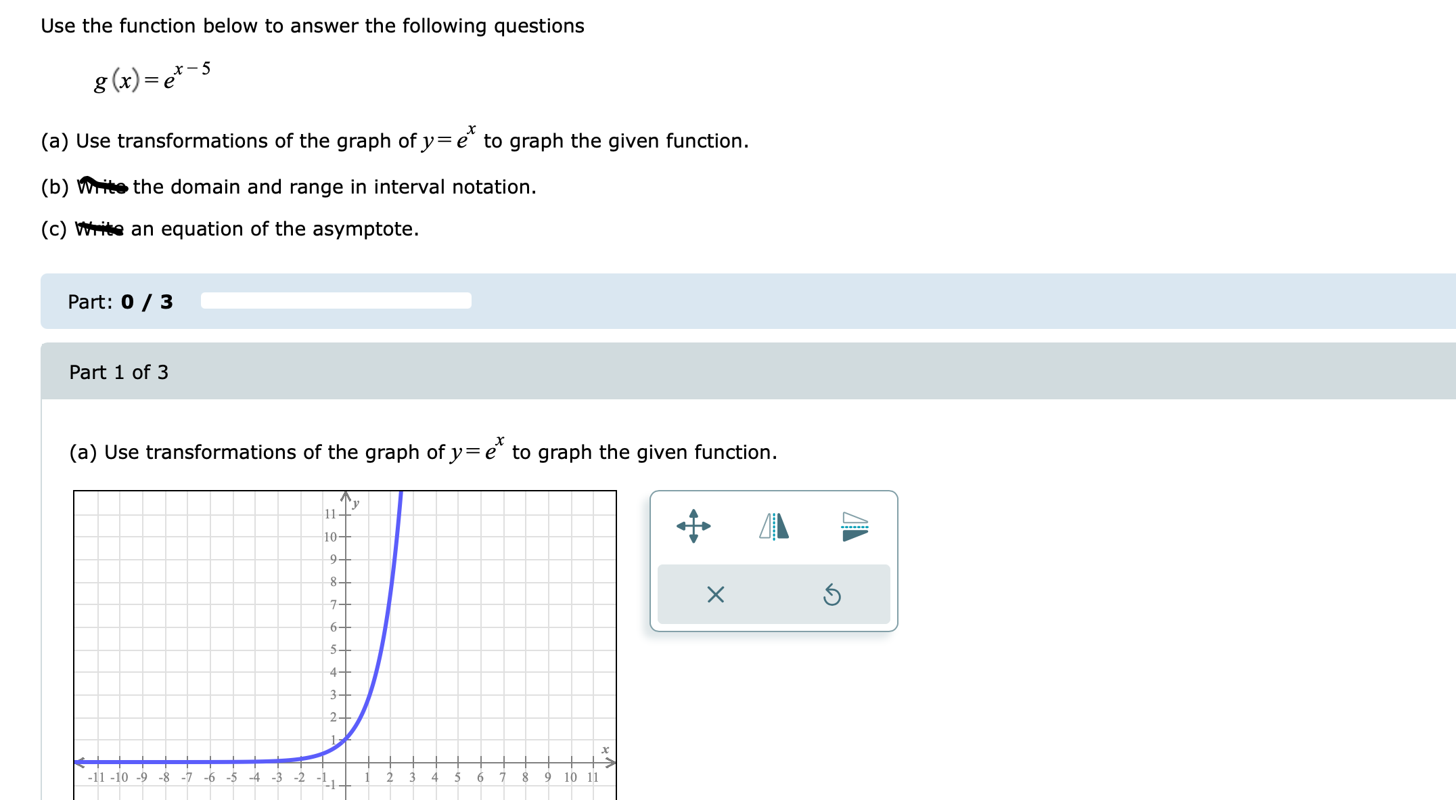Select the dotted-line reflection axis icon

(x=855, y=527)
